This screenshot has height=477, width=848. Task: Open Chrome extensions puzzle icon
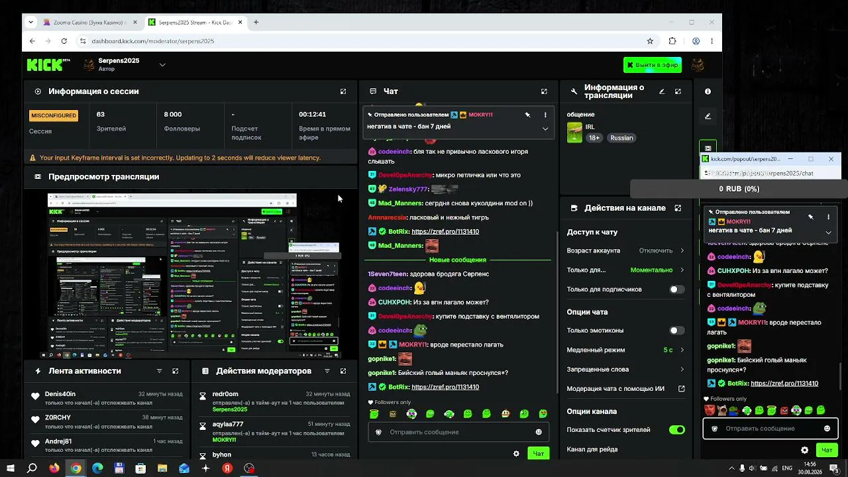click(x=672, y=41)
